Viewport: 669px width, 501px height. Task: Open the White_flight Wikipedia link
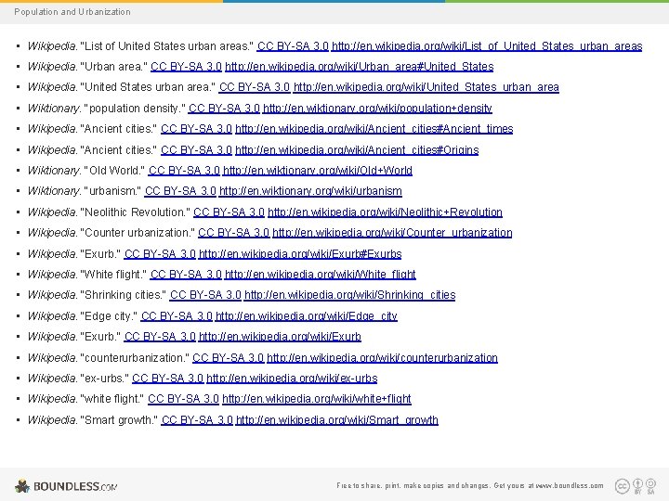pos(320,275)
